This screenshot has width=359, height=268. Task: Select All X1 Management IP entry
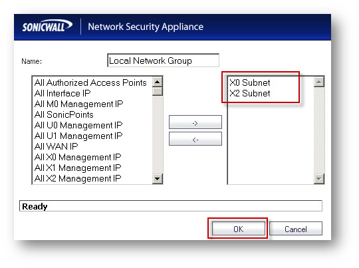click(78, 168)
